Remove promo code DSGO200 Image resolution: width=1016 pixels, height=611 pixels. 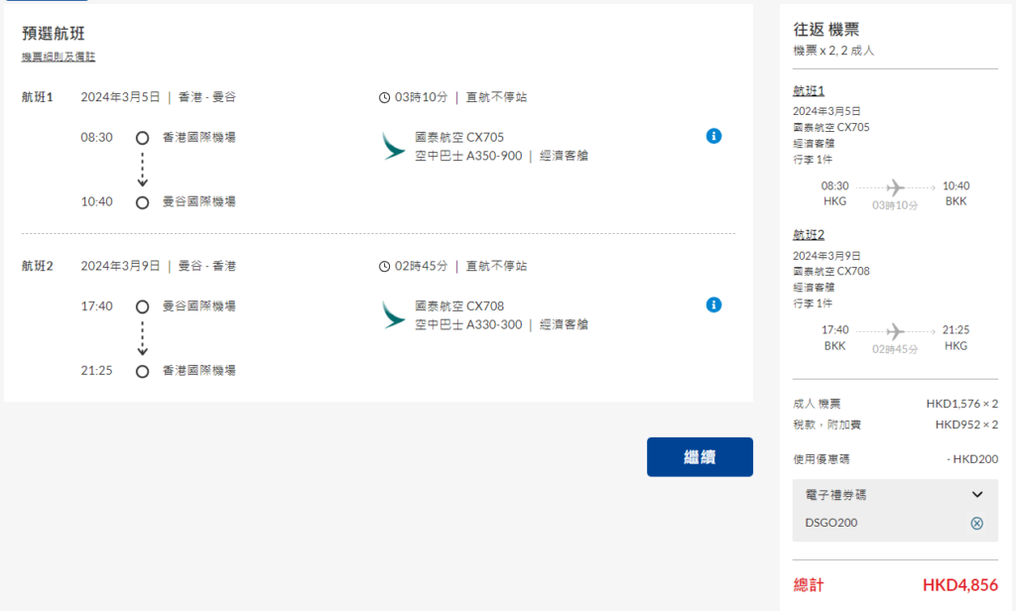[976, 523]
